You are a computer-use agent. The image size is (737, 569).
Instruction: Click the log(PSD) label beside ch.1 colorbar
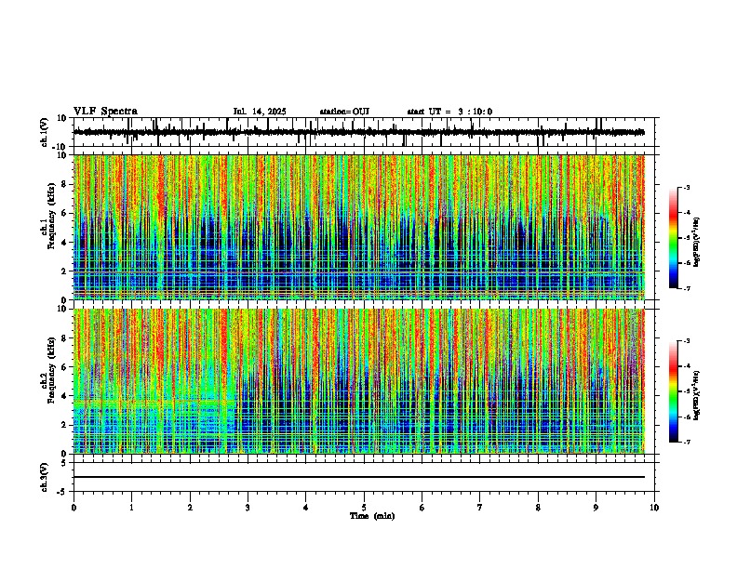click(697, 243)
